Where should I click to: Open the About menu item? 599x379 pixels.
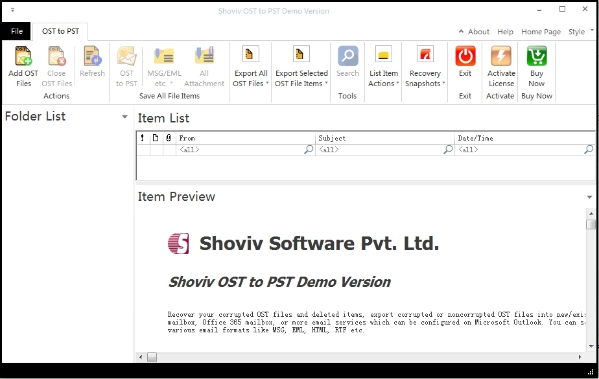[478, 32]
